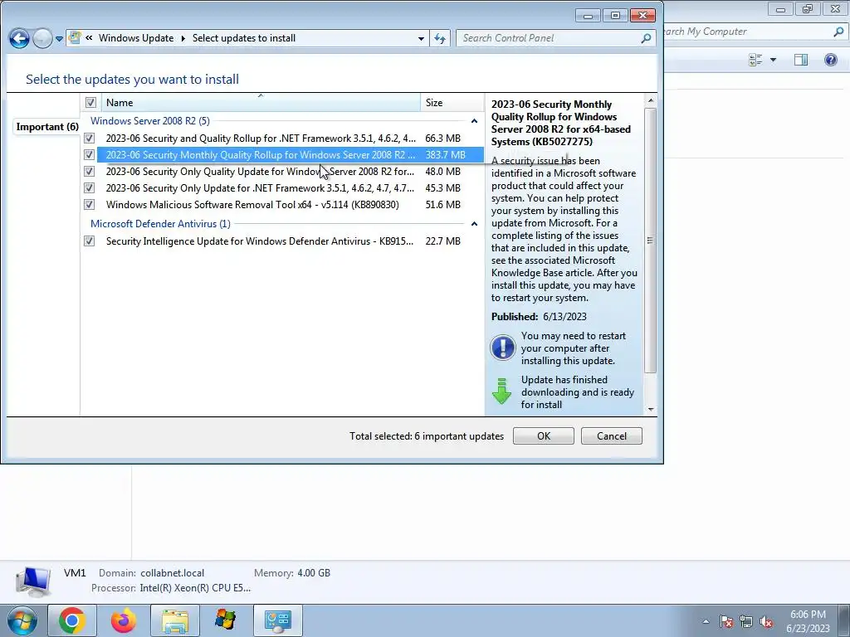Screen dimensions: 850x637
Task: Uncheck Security Intelligence Update for Defender checkbox
Action: (90, 241)
